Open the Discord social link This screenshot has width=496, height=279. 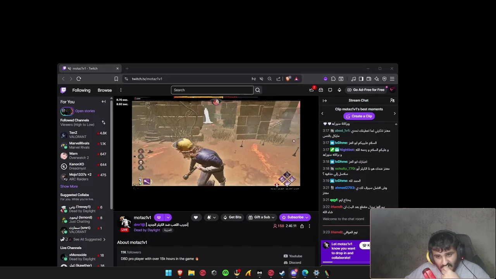click(292, 263)
